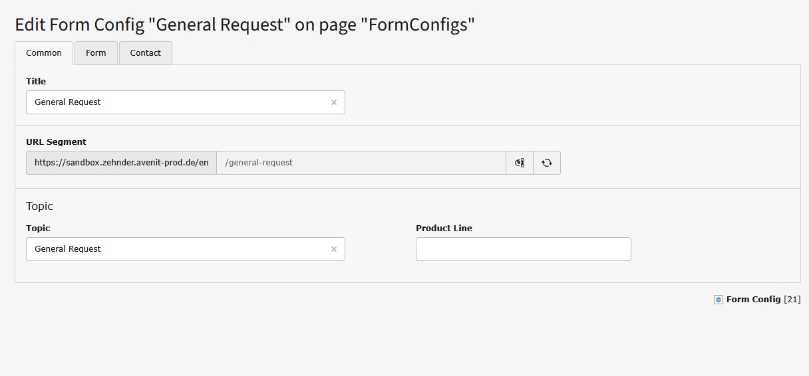The width and height of the screenshot is (809, 376).
Task: Clear the Topic field using its X icon
Action: (x=334, y=249)
